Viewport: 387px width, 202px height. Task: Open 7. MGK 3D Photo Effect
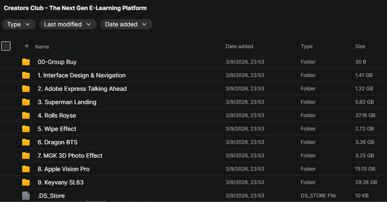click(70, 156)
